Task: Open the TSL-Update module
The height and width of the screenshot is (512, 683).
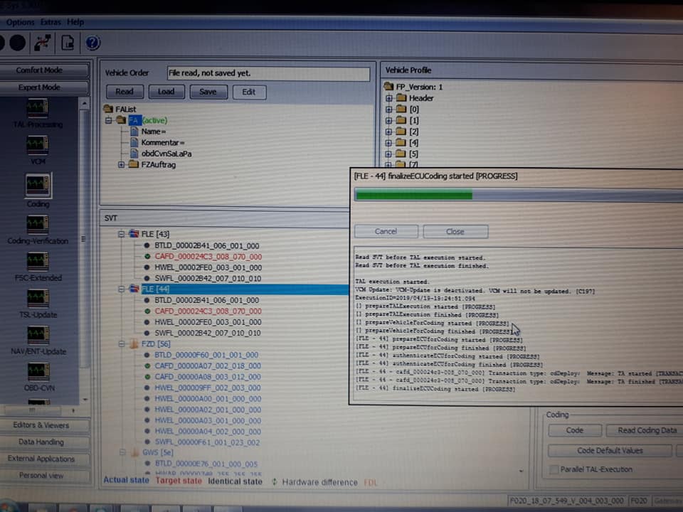Action: pyautogui.click(x=38, y=299)
